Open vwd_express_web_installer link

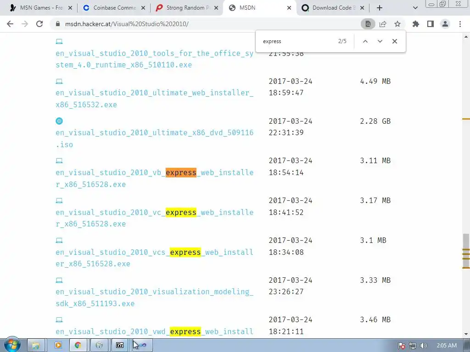tap(154, 332)
